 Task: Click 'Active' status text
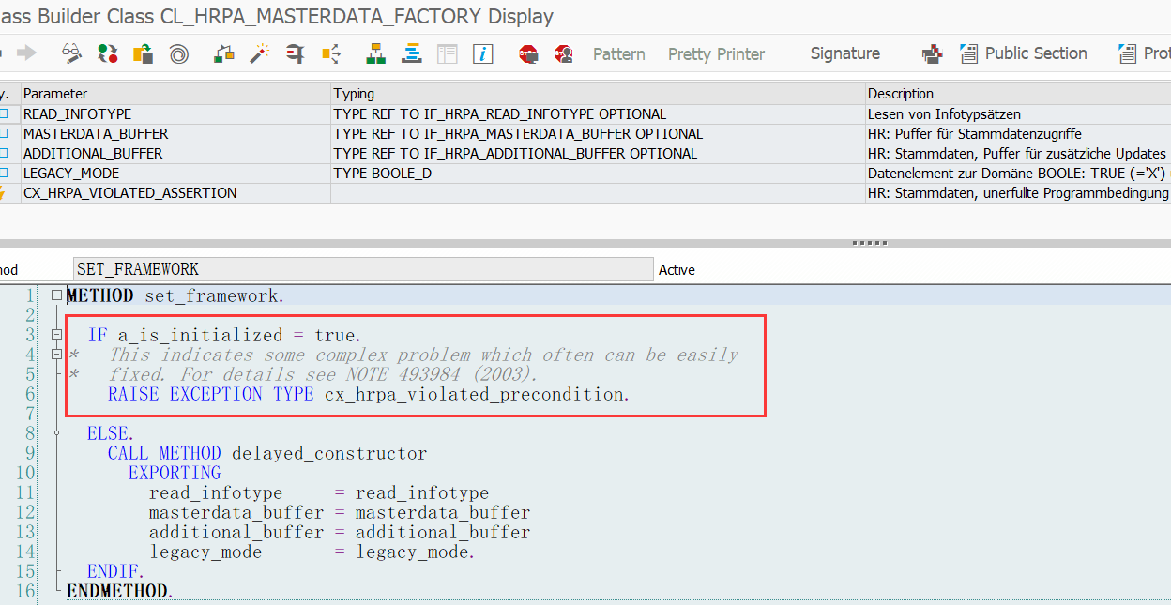point(677,269)
